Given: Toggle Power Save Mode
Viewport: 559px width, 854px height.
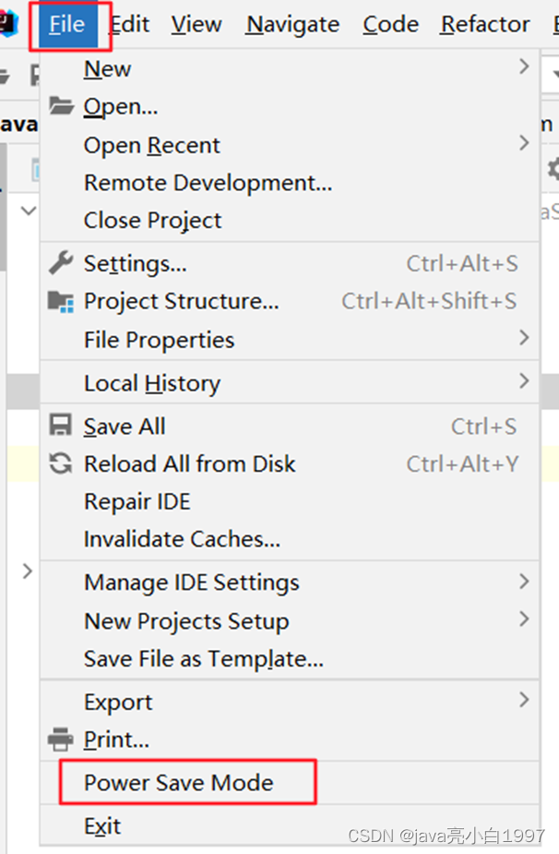Looking at the screenshot, I should [x=178, y=783].
